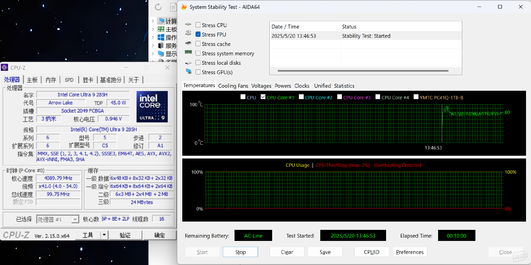The width and height of the screenshot is (531, 265).
Task: Click the CPU chip icon beside Stress CPU
Action: click(x=188, y=25)
